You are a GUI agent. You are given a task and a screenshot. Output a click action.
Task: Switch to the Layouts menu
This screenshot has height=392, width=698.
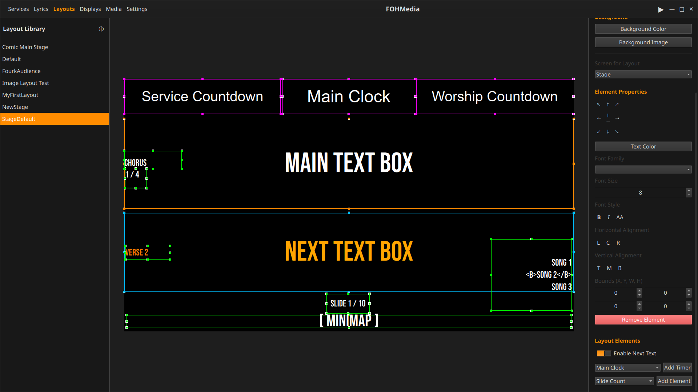64,9
